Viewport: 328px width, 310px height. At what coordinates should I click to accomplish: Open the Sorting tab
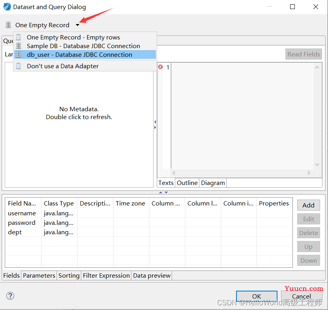[69, 276]
